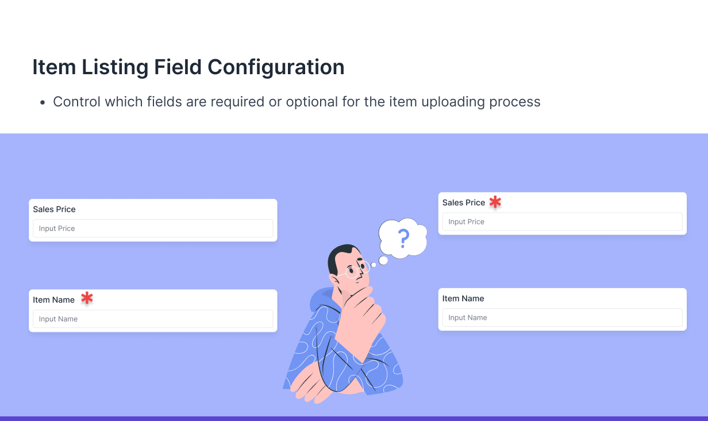Focus the Input Name field without asterisk
The width and height of the screenshot is (708, 421).
[562, 317]
